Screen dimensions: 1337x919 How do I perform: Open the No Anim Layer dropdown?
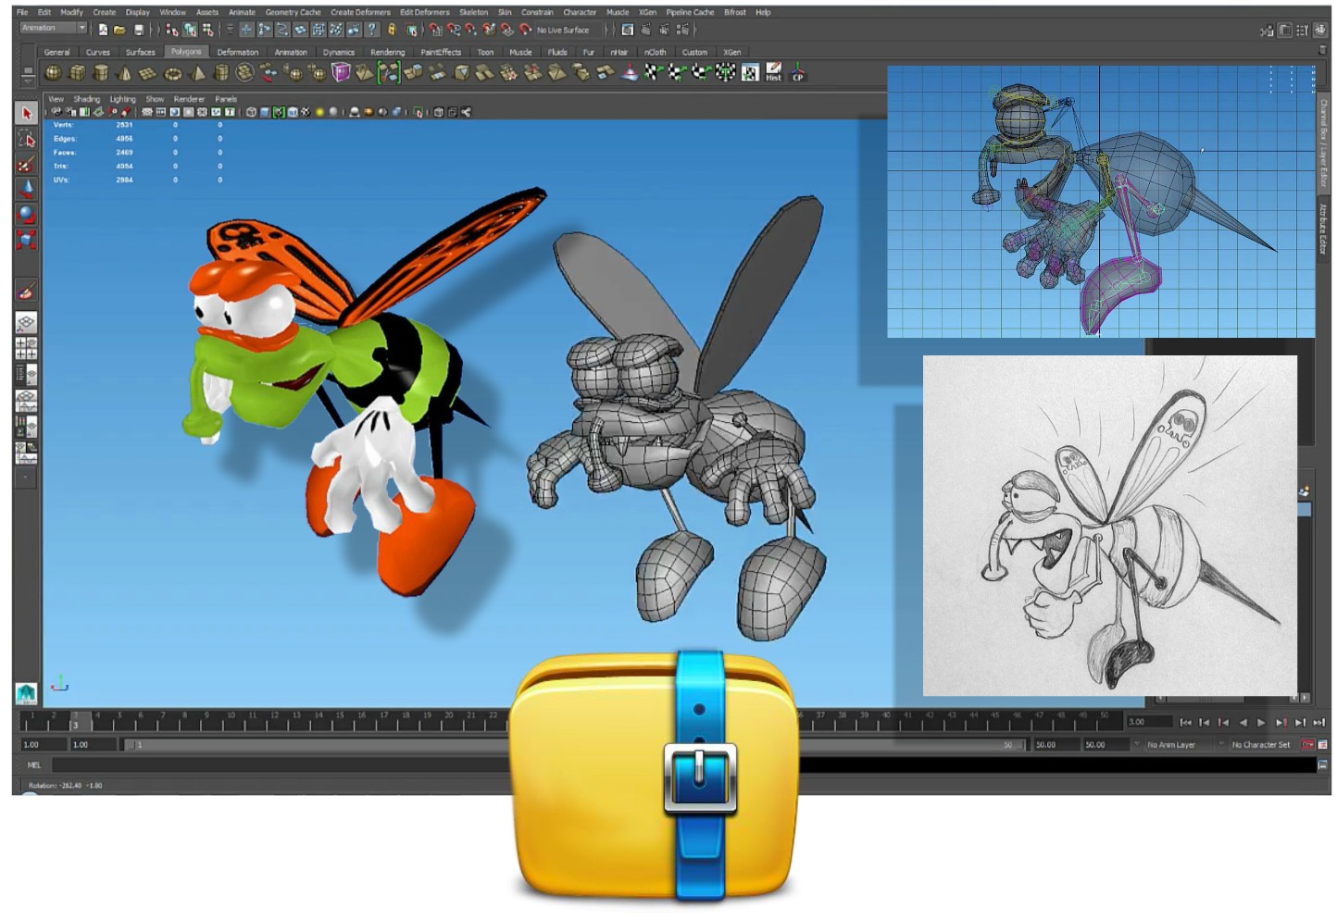(1173, 744)
